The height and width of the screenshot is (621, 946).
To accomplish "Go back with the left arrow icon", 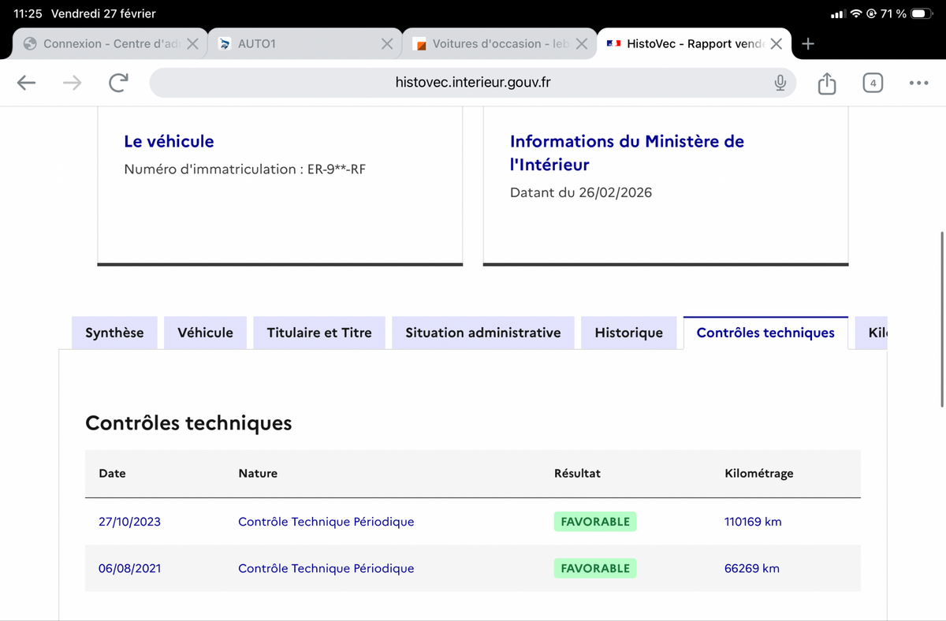I will click(27, 83).
